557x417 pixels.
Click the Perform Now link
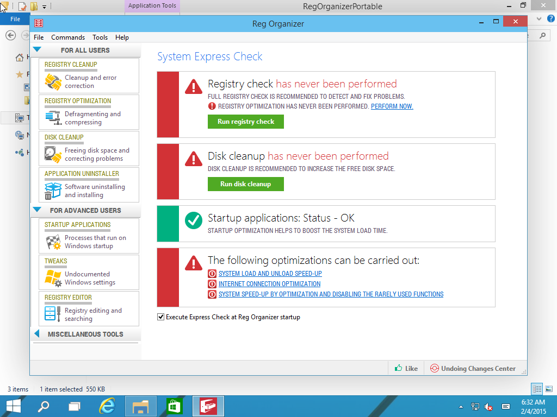tap(392, 106)
